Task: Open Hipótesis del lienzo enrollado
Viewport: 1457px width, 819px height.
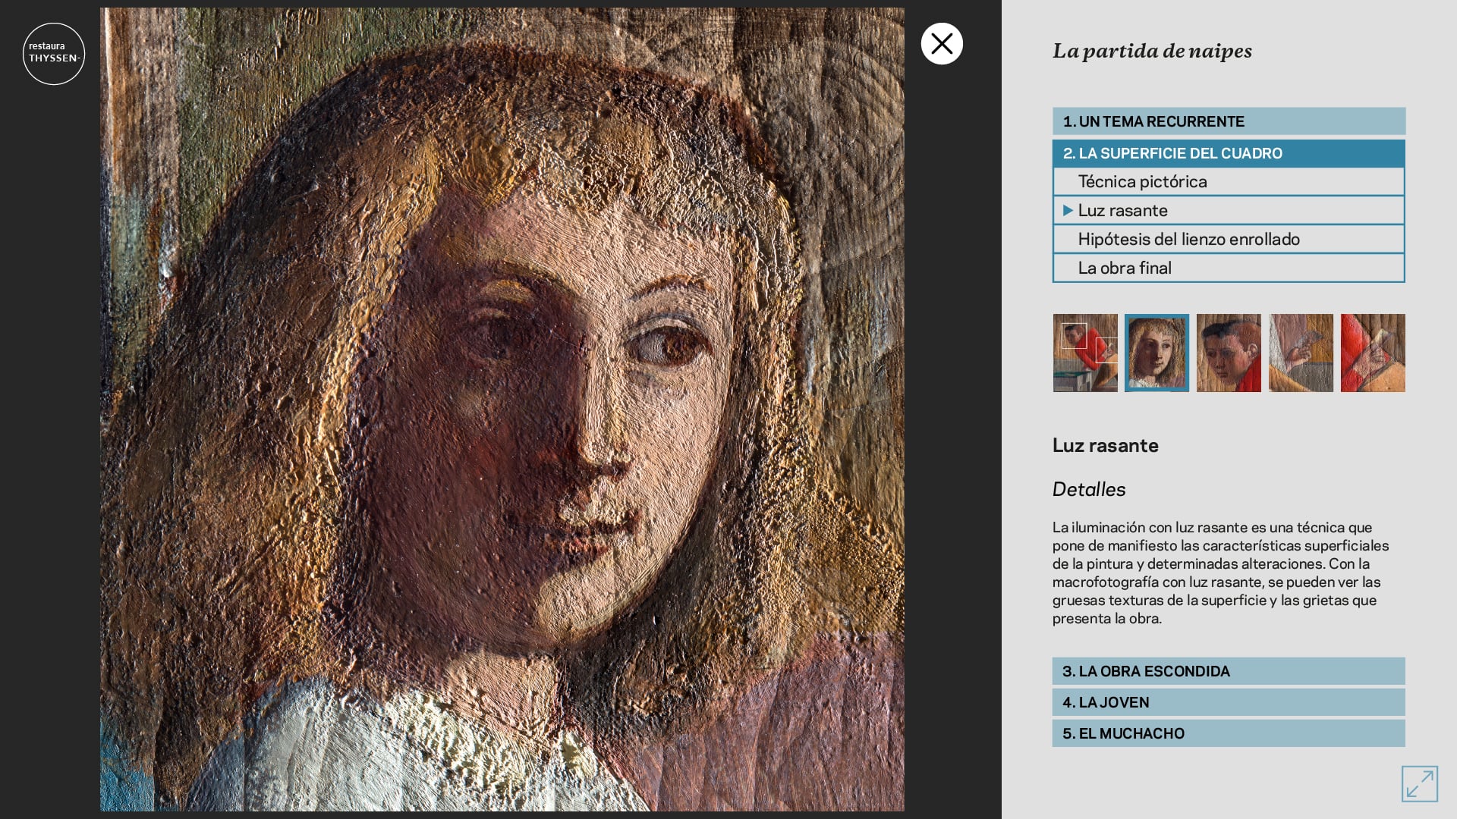Action: [x=1229, y=239]
